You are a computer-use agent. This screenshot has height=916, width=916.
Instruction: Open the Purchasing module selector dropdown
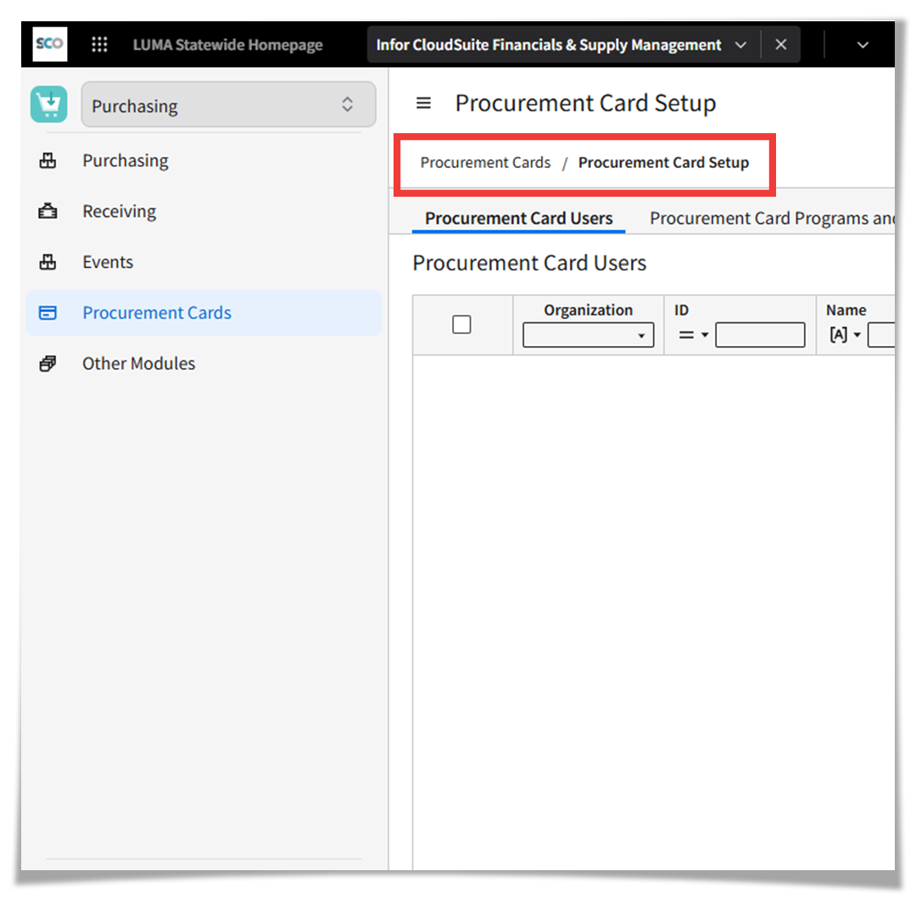click(228, 104)
